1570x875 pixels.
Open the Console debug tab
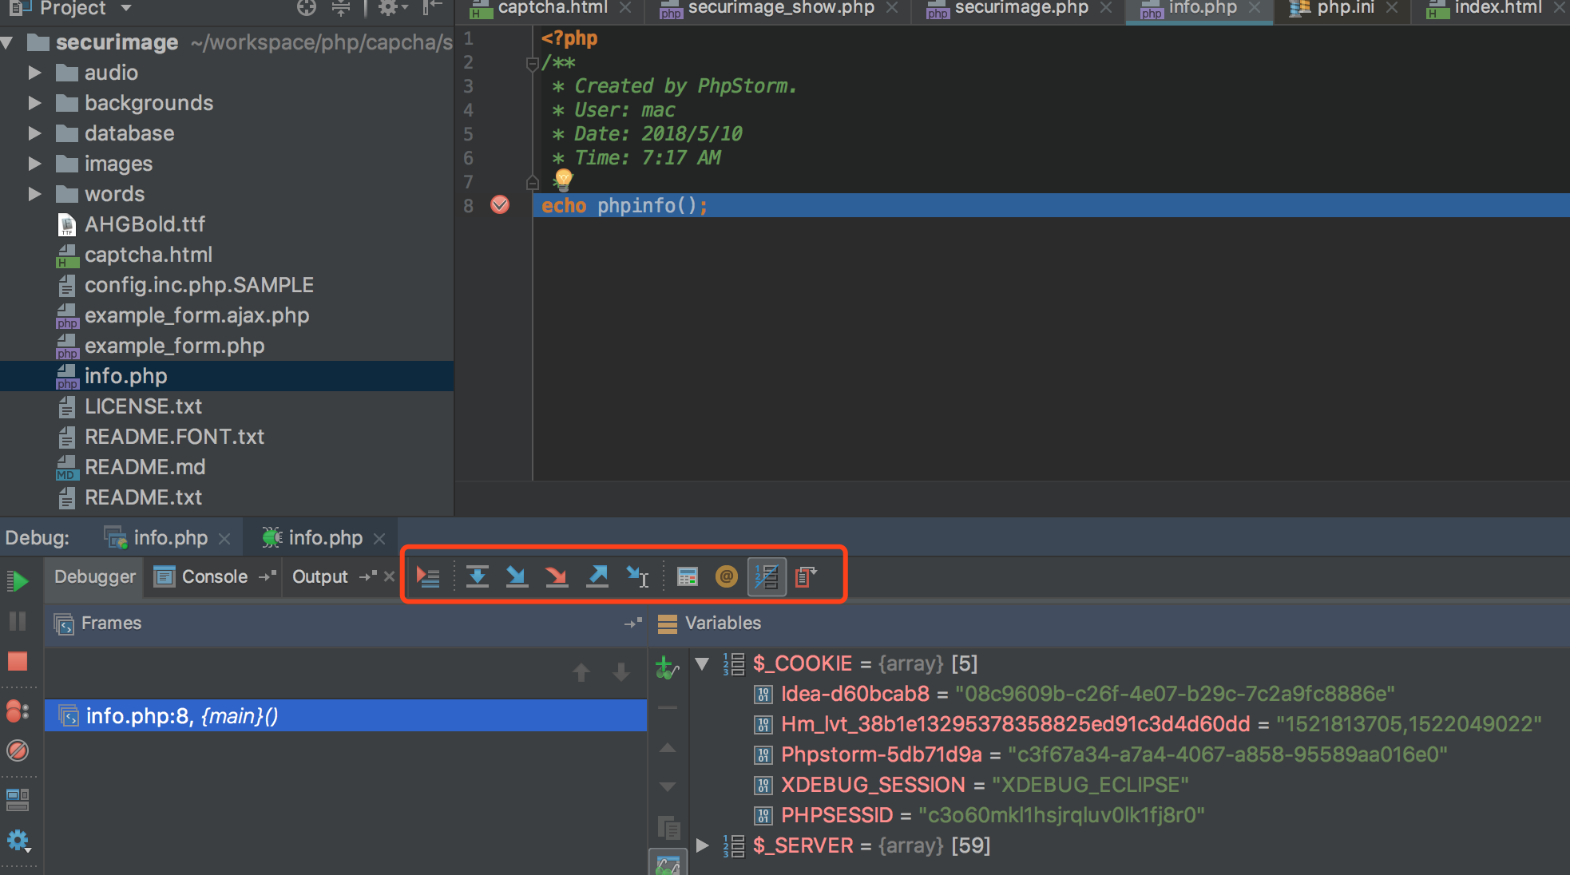point(214,576)
